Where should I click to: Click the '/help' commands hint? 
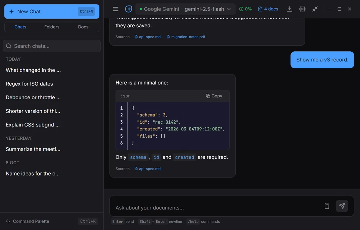[x=193, y=221]
